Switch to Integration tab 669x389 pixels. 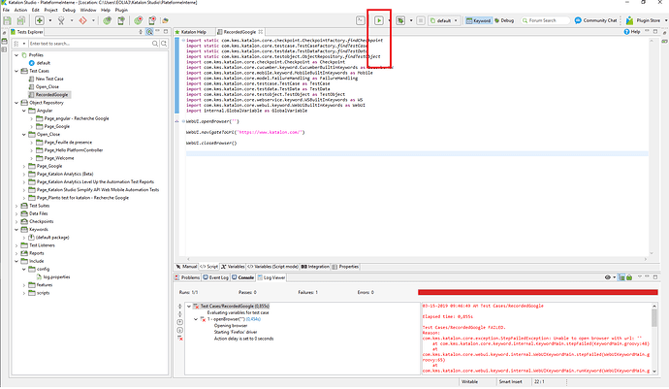click(x=315, y=267)
